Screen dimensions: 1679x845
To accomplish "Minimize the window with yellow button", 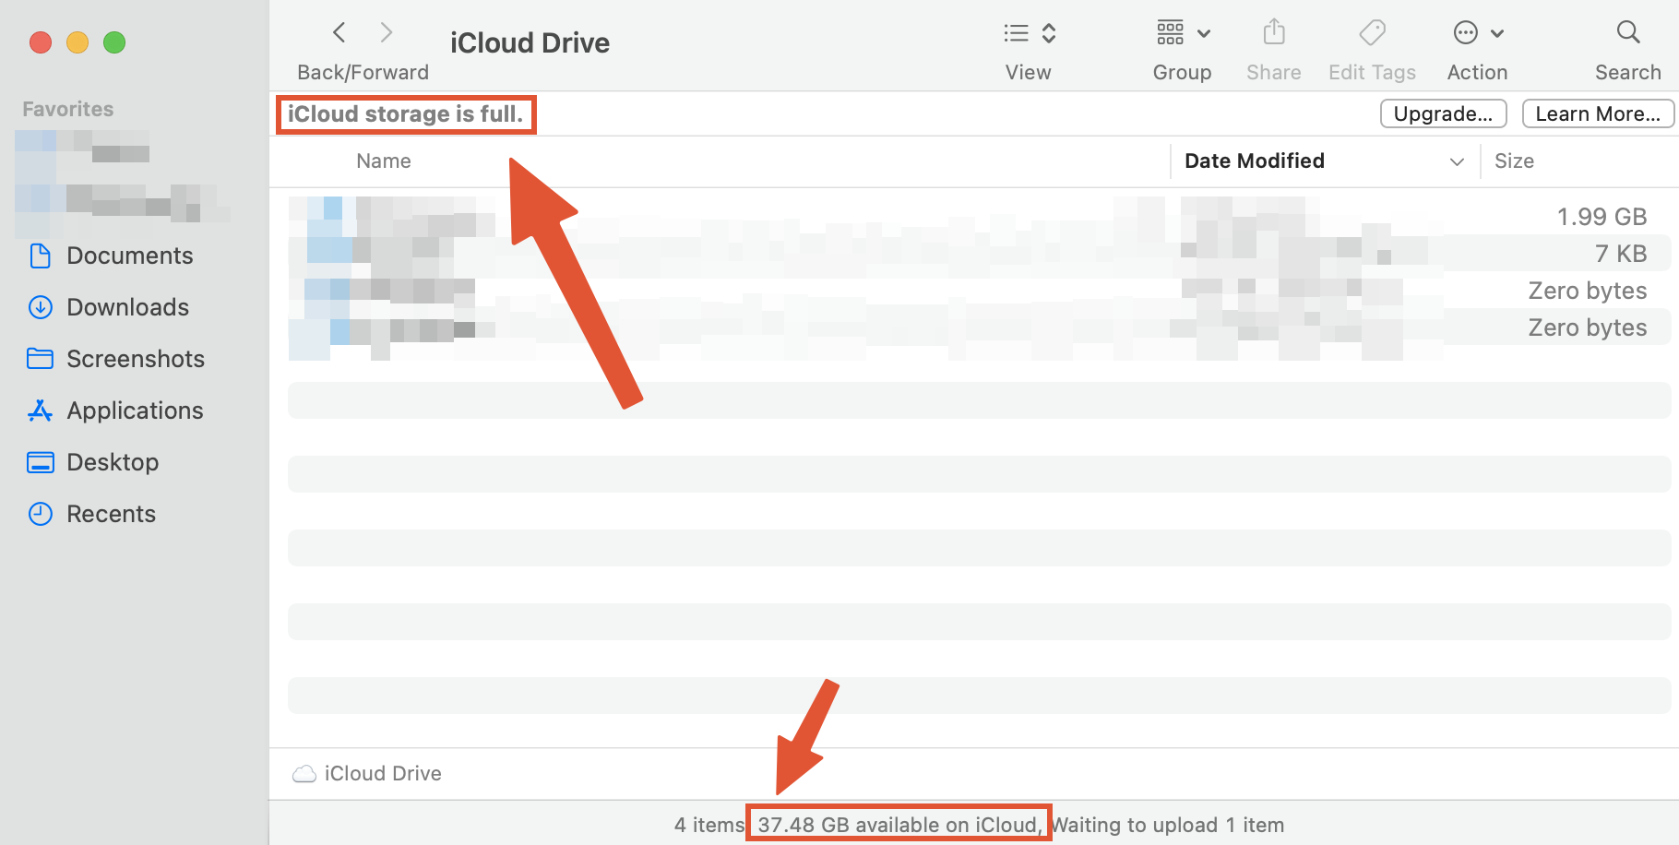I will pyautogui.click(x=77, y=42).
